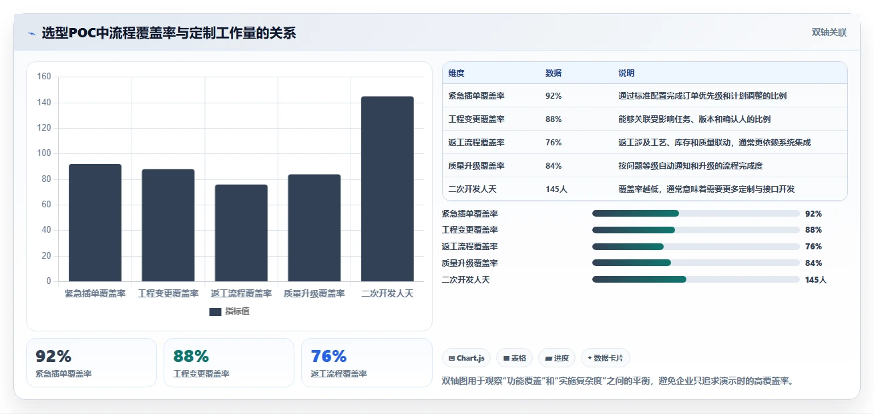Click the 指标值 legend text

238,311
